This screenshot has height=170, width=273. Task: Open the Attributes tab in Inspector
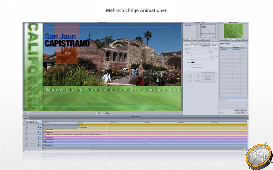[x=206, y=40]
